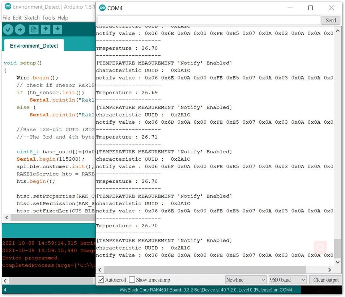The width and height of the screenshot is (345, 297).
Task: Click the Upload arrow icon
Action: coord(20,30)
